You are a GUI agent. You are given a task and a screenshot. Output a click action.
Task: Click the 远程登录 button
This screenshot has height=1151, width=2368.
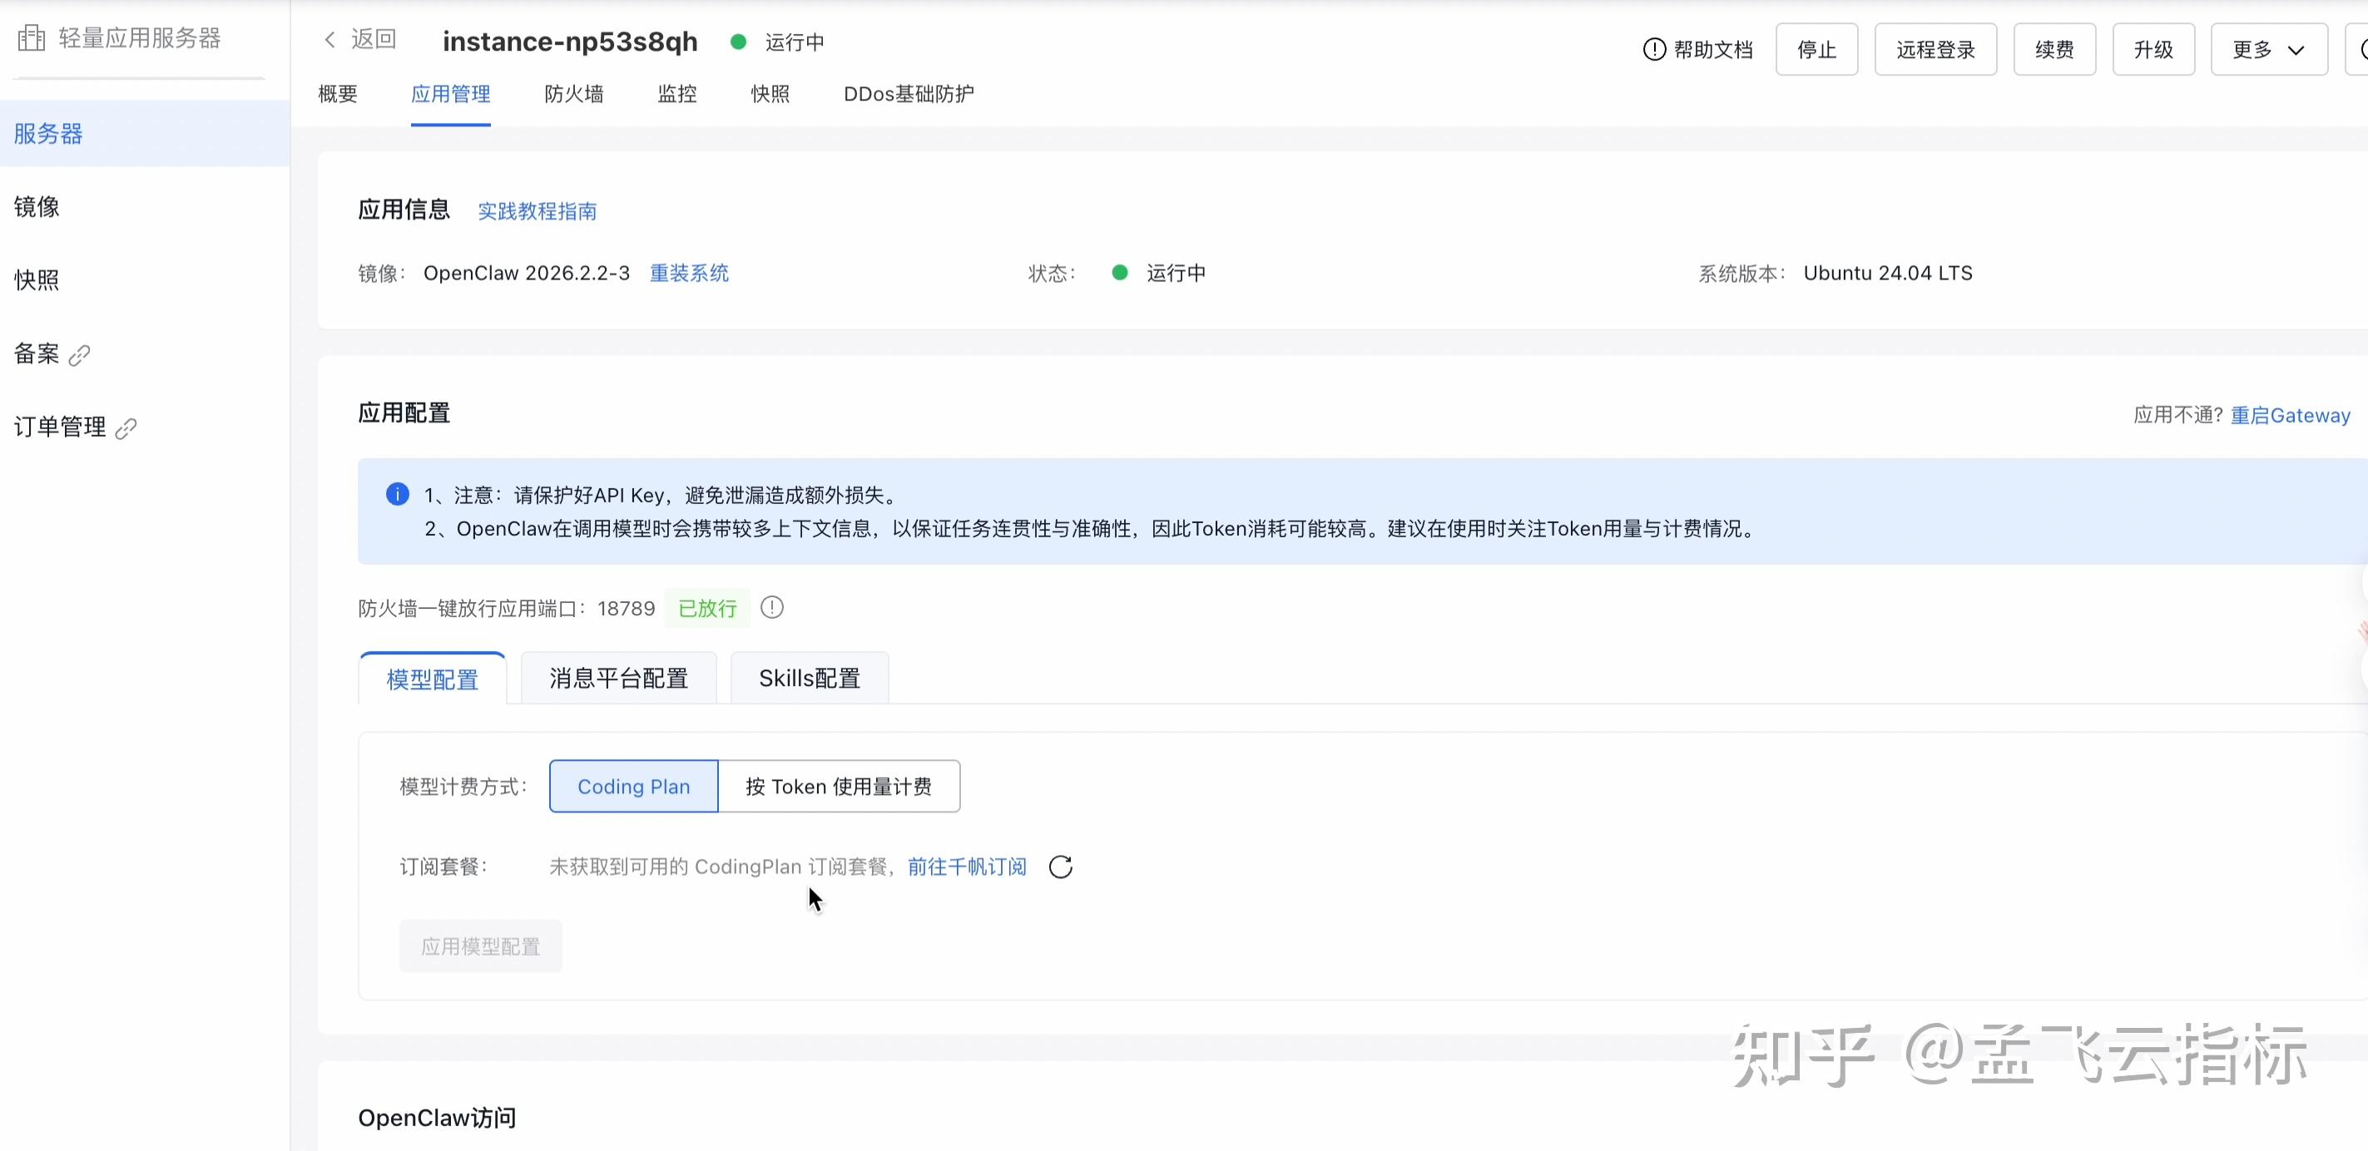point(1935,50)
